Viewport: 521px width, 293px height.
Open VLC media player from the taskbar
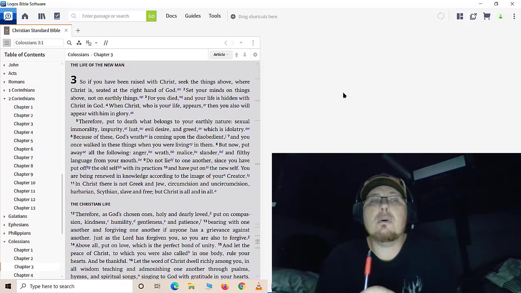(x=258, y=286)
